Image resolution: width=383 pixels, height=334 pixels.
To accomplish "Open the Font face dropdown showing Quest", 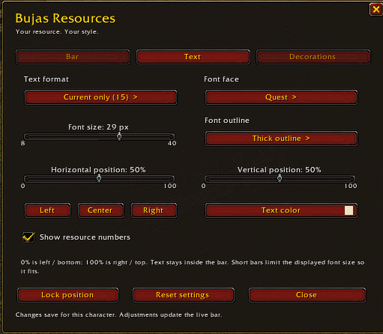I will (281, 97).
